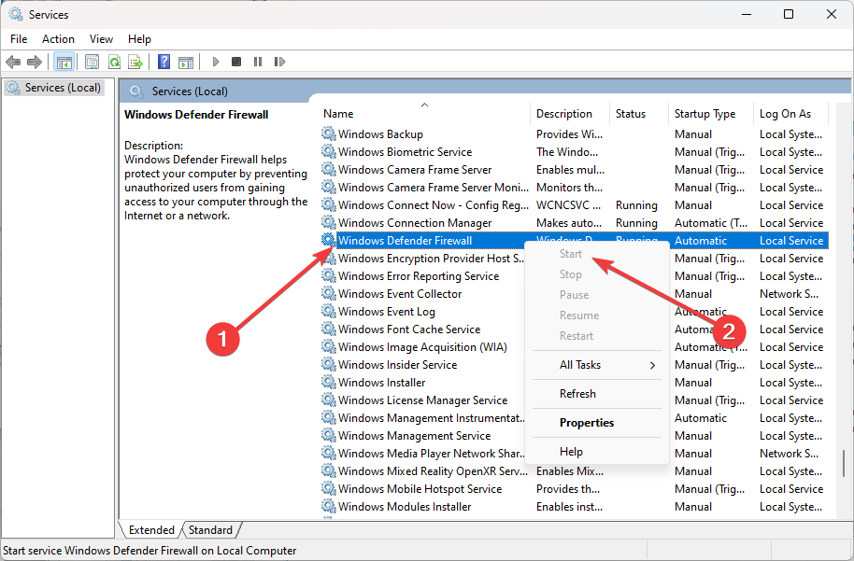This screenshot has width=854, height=561.
Task: Toggle the Show/Hide Action Pane toolbar icon
Action: click(186, 62)
